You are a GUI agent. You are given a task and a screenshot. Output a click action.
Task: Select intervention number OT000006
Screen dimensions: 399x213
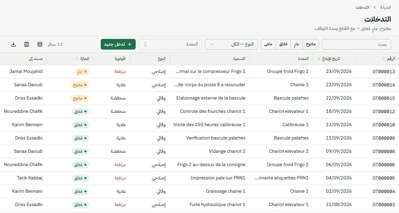click(384, 165)
